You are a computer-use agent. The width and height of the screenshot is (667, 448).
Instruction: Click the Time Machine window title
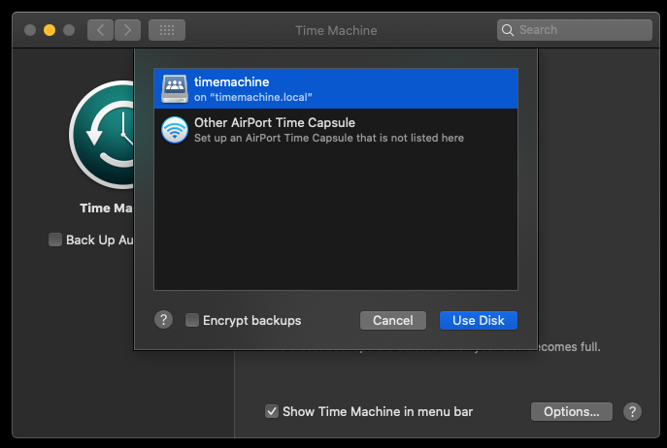[x=336, y=31]
